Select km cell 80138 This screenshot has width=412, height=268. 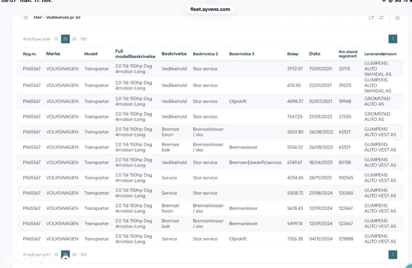coord(345,162)
